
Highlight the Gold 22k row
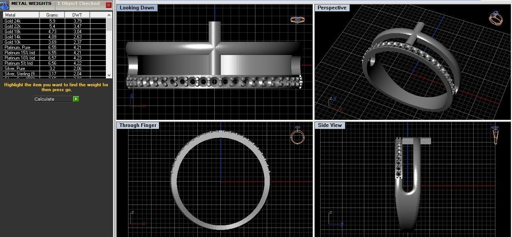tap(55, 26)
